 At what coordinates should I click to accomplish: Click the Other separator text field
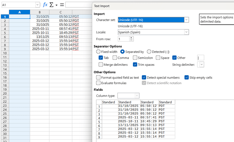click(200, 58)
